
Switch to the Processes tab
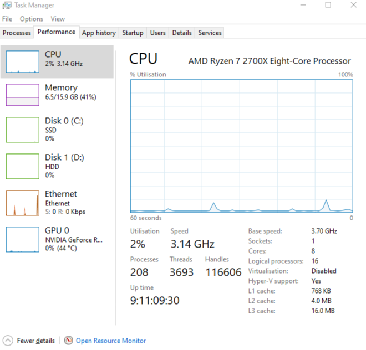click(x=17, y=33)
